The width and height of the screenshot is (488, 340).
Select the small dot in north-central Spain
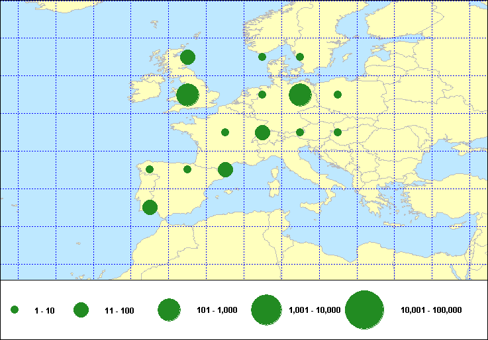coord(187,169)
